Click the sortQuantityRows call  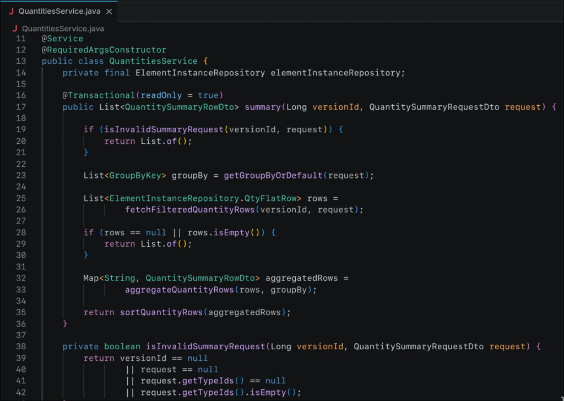[161, 312]
